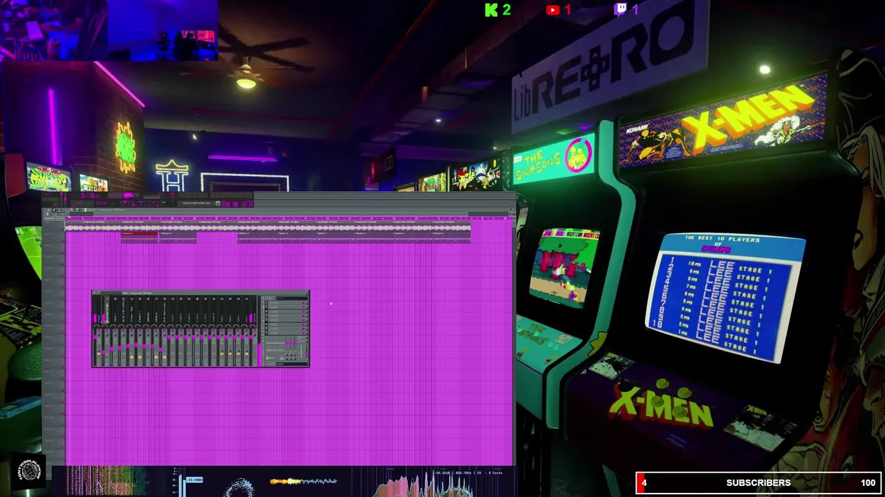Click the Subscribers goal progress bar
885x497 pixels.
758,483
